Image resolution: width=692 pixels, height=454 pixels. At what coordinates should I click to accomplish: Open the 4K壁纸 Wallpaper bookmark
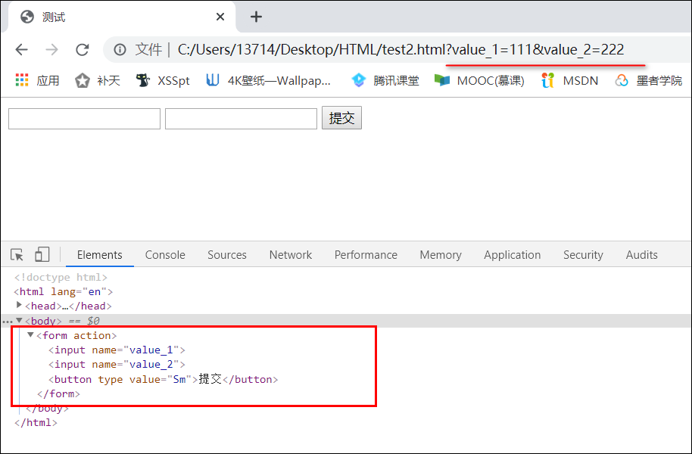pos(268,80)
